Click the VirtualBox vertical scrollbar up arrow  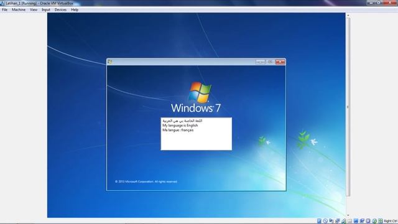(x=348, y=15)
